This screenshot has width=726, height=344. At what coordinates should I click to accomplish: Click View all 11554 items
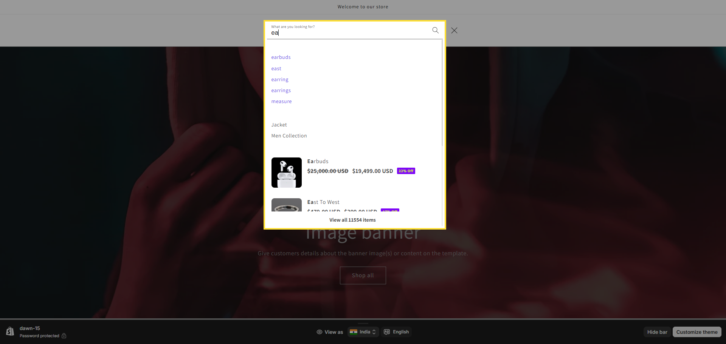coord(352,220)
